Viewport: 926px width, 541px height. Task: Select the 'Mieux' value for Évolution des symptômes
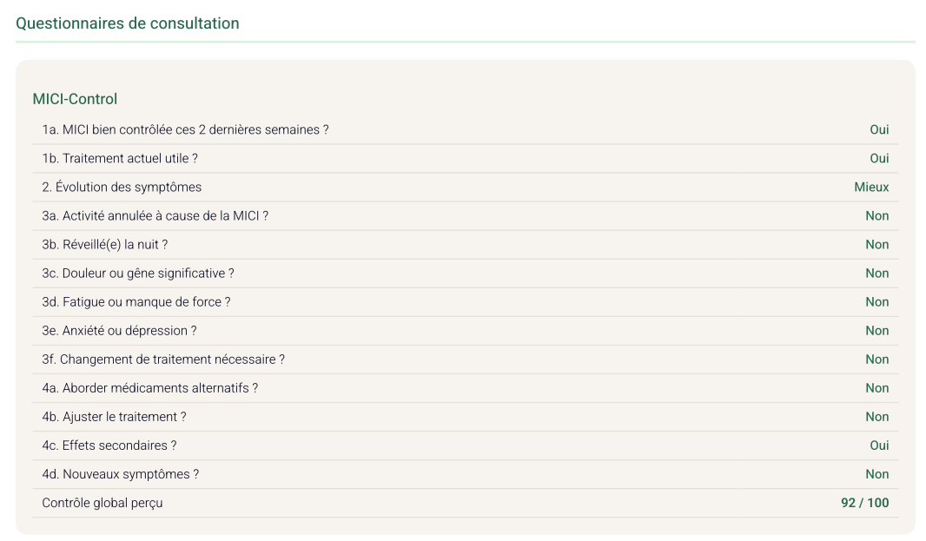pyautogui.click(x=871, y=188)
